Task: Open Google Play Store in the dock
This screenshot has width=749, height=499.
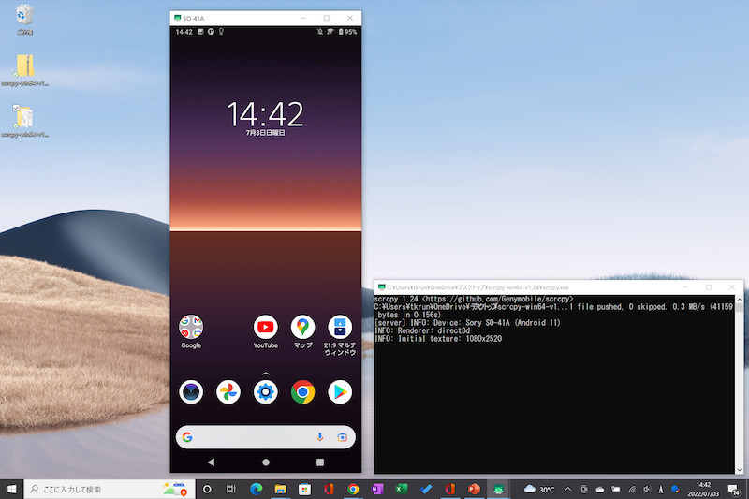Action: pyautogui.click(x=339, y=392)
